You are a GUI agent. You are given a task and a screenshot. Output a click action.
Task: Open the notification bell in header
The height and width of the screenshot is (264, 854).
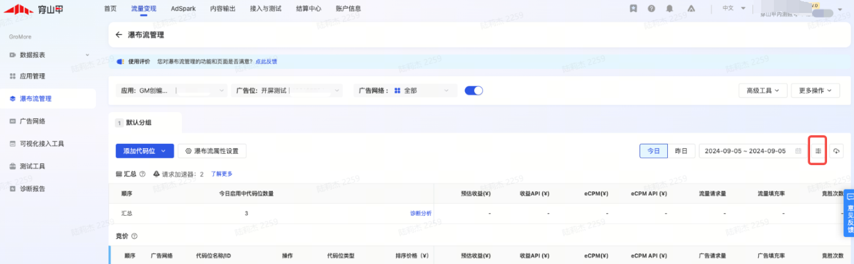pyautogui.click(x=670, y=9)
